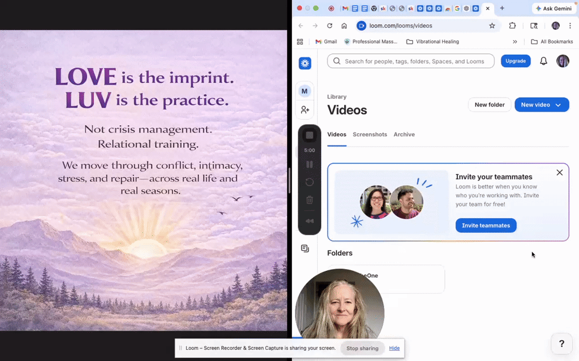Screen dimensions: 579x361
Task: Click the teammates photo illustration
Action: 391,202
